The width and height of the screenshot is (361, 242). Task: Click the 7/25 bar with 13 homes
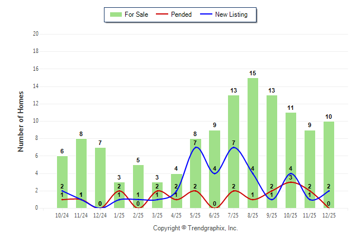click(234, 152)
